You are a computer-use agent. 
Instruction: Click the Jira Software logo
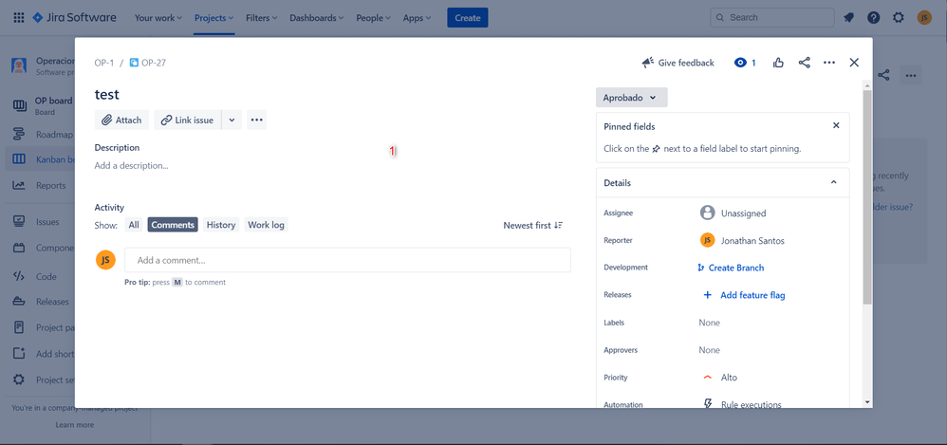74,17
